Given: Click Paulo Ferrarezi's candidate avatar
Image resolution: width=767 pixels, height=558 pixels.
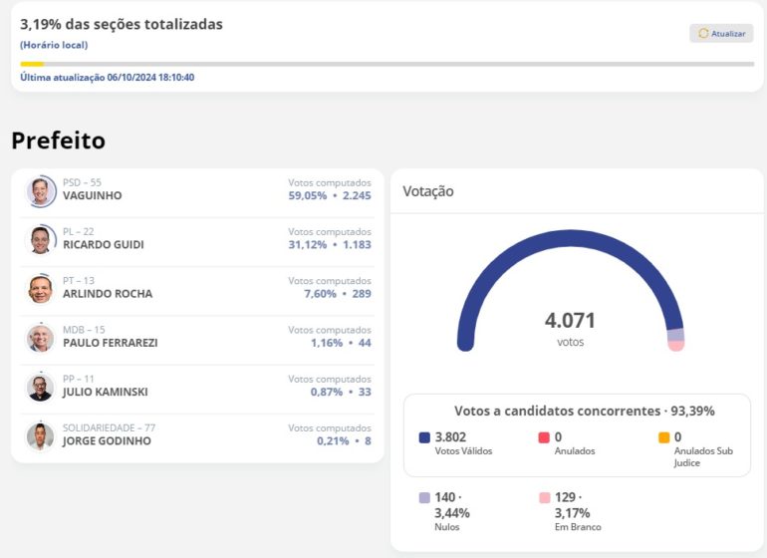Looking at the screenshot, I should click(x=41, y=338).
